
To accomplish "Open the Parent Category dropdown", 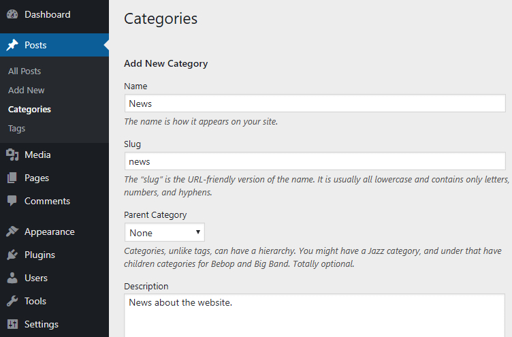I will pos(165,232).
